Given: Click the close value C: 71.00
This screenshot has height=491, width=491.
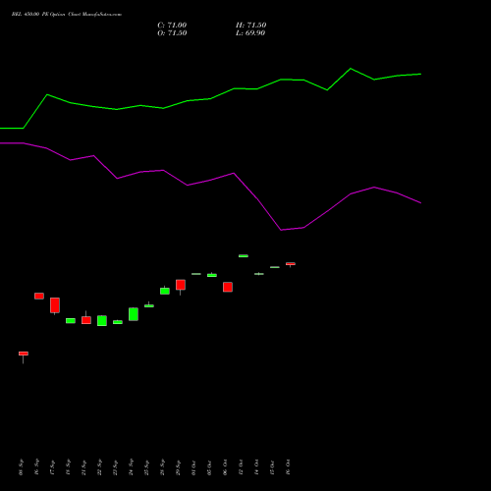Looking at the screenshot, I should 172,26.
